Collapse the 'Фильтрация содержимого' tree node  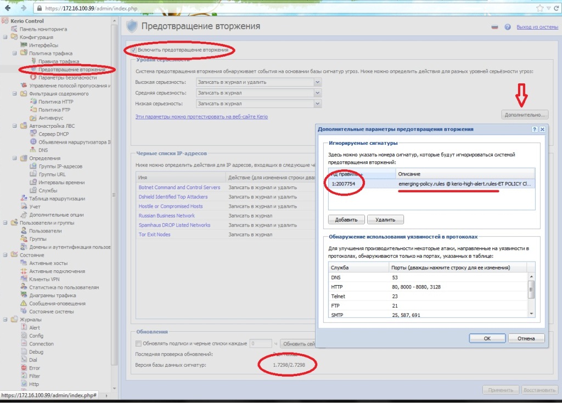tap(15, 94)
